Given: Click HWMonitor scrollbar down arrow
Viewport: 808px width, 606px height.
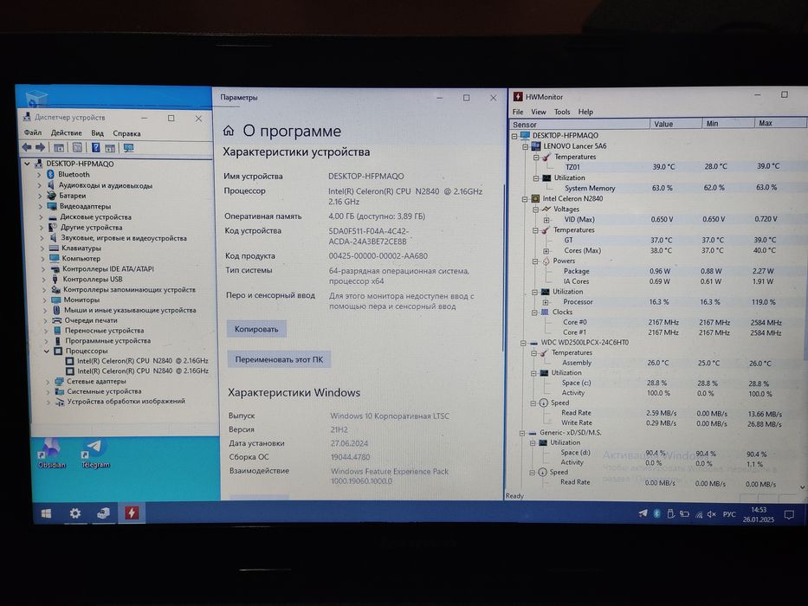Looking at the screenshot, I should coord(802,487).
